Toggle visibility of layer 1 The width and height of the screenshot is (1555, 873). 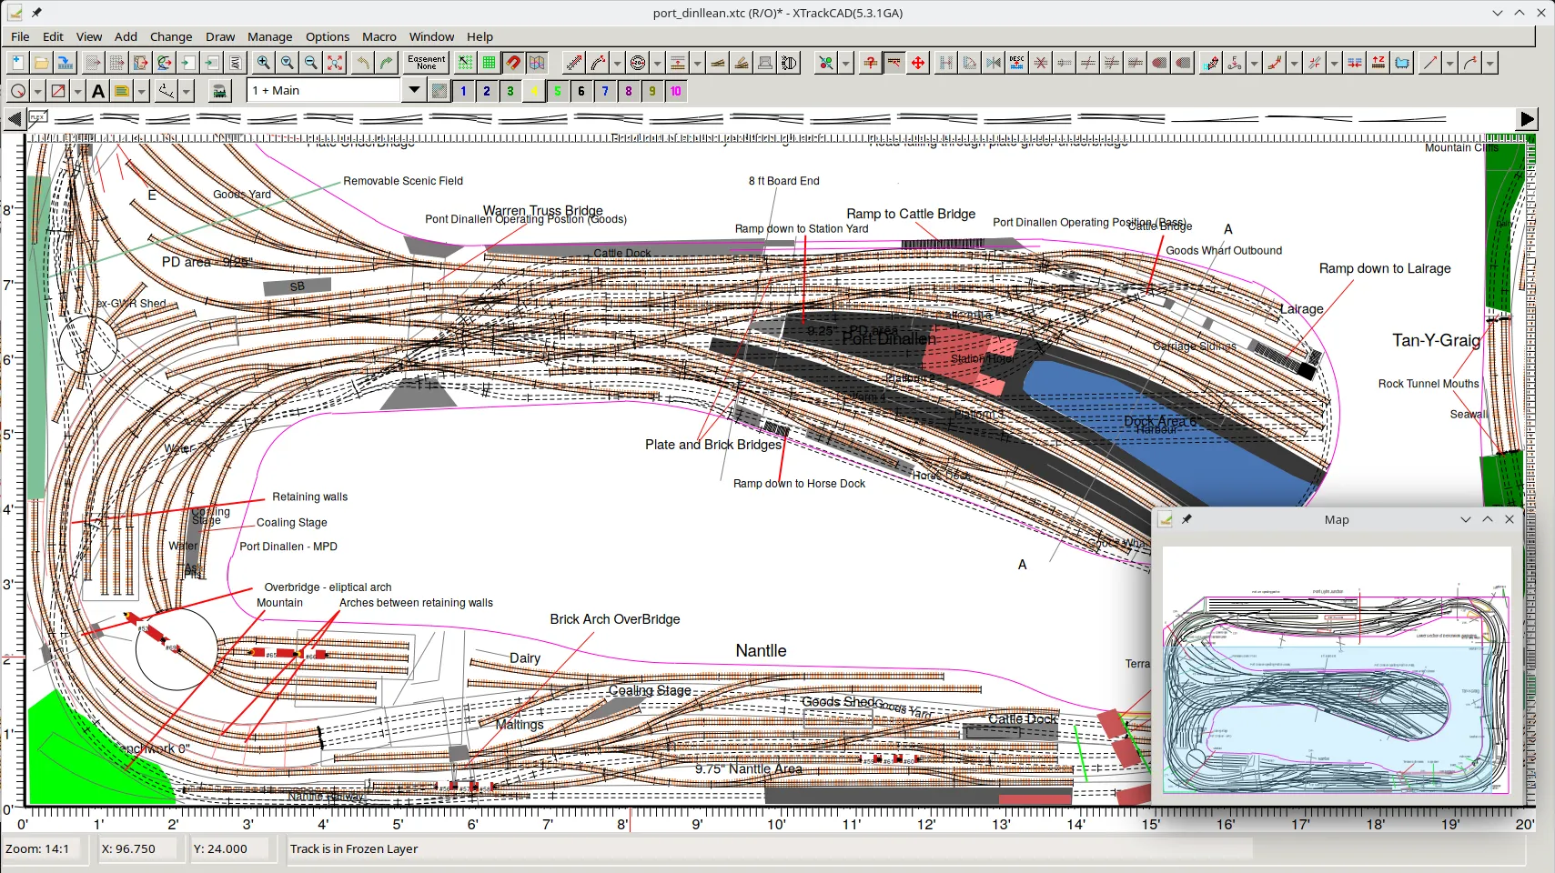point(463,91)
